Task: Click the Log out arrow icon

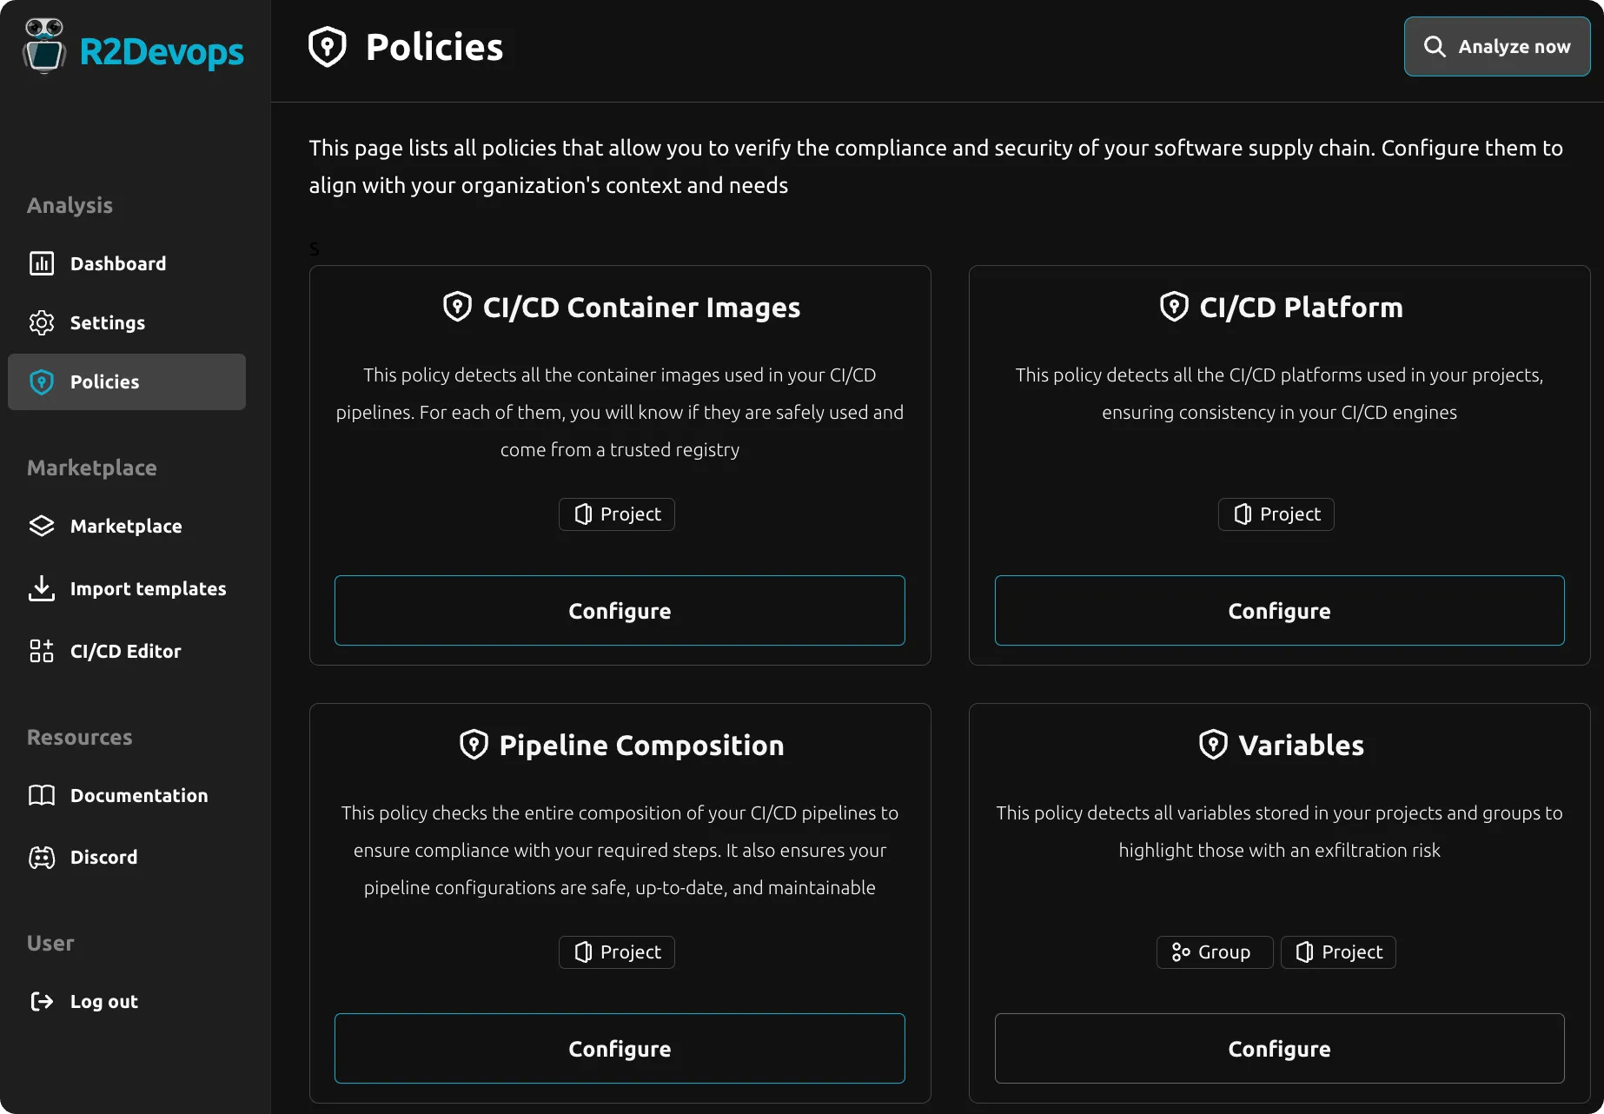Action: pyautogui.click(x=42, y=1001)
